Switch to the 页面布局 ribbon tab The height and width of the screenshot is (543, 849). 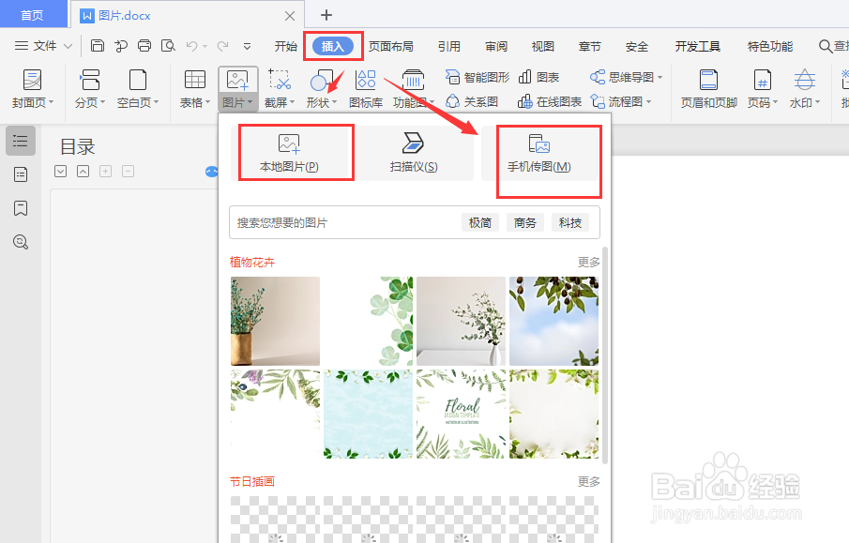[391, 44]
